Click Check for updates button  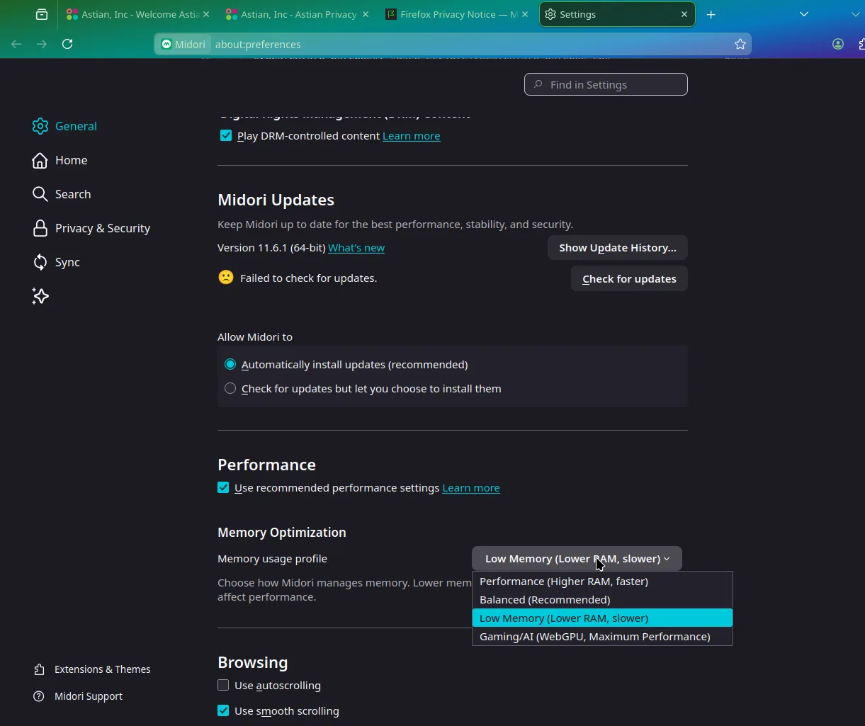[x=629, y=279]
